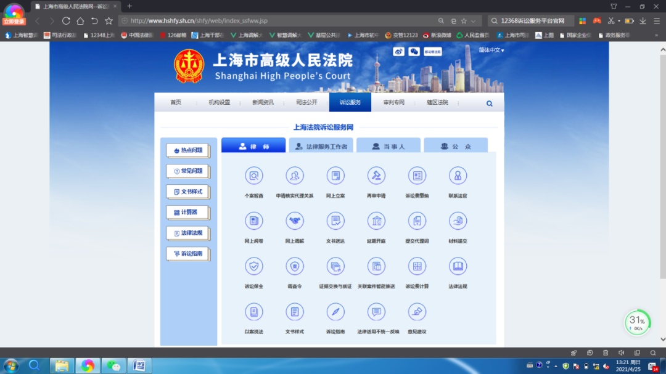Open the 延期开庭 postponement icon

point(376,221)
